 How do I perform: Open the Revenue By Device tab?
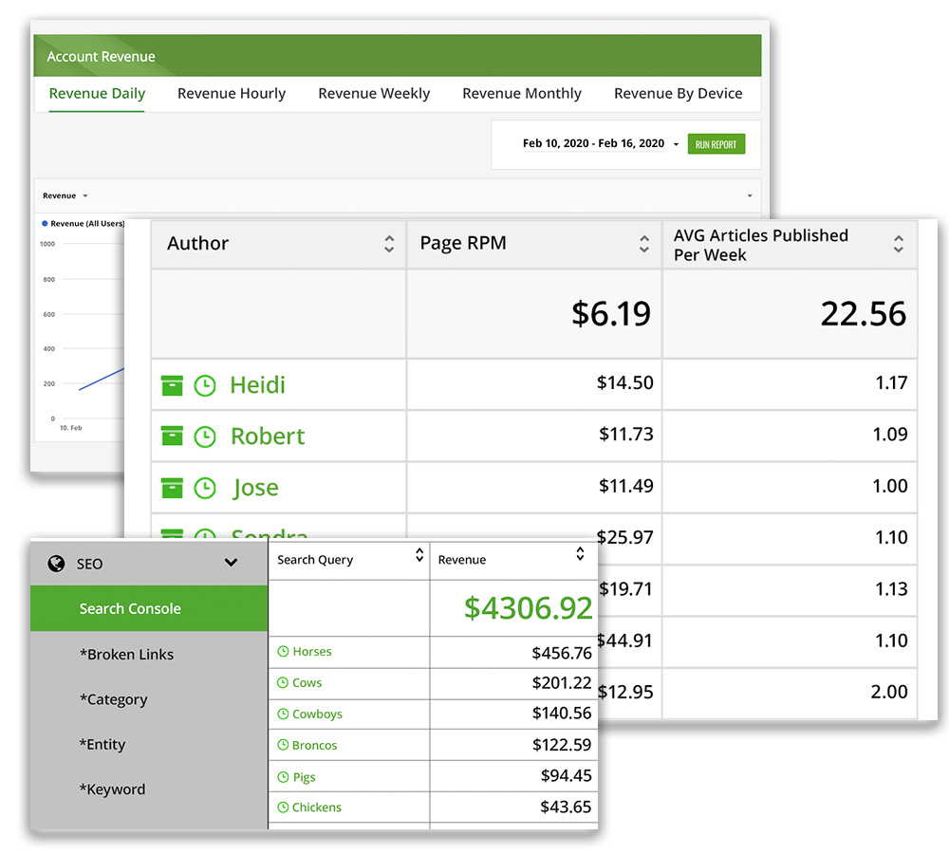point(678,93)
